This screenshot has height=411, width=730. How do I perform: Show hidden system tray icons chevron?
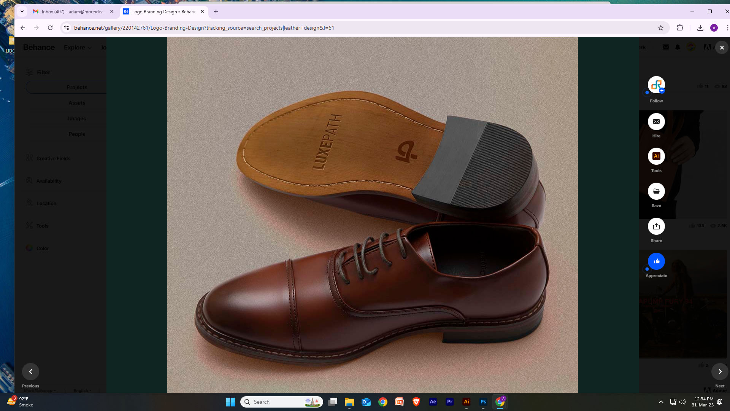coord(661,402)
